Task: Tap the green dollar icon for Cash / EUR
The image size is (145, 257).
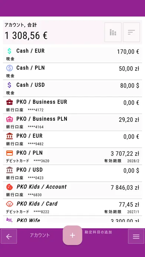Action: [10, 51]
